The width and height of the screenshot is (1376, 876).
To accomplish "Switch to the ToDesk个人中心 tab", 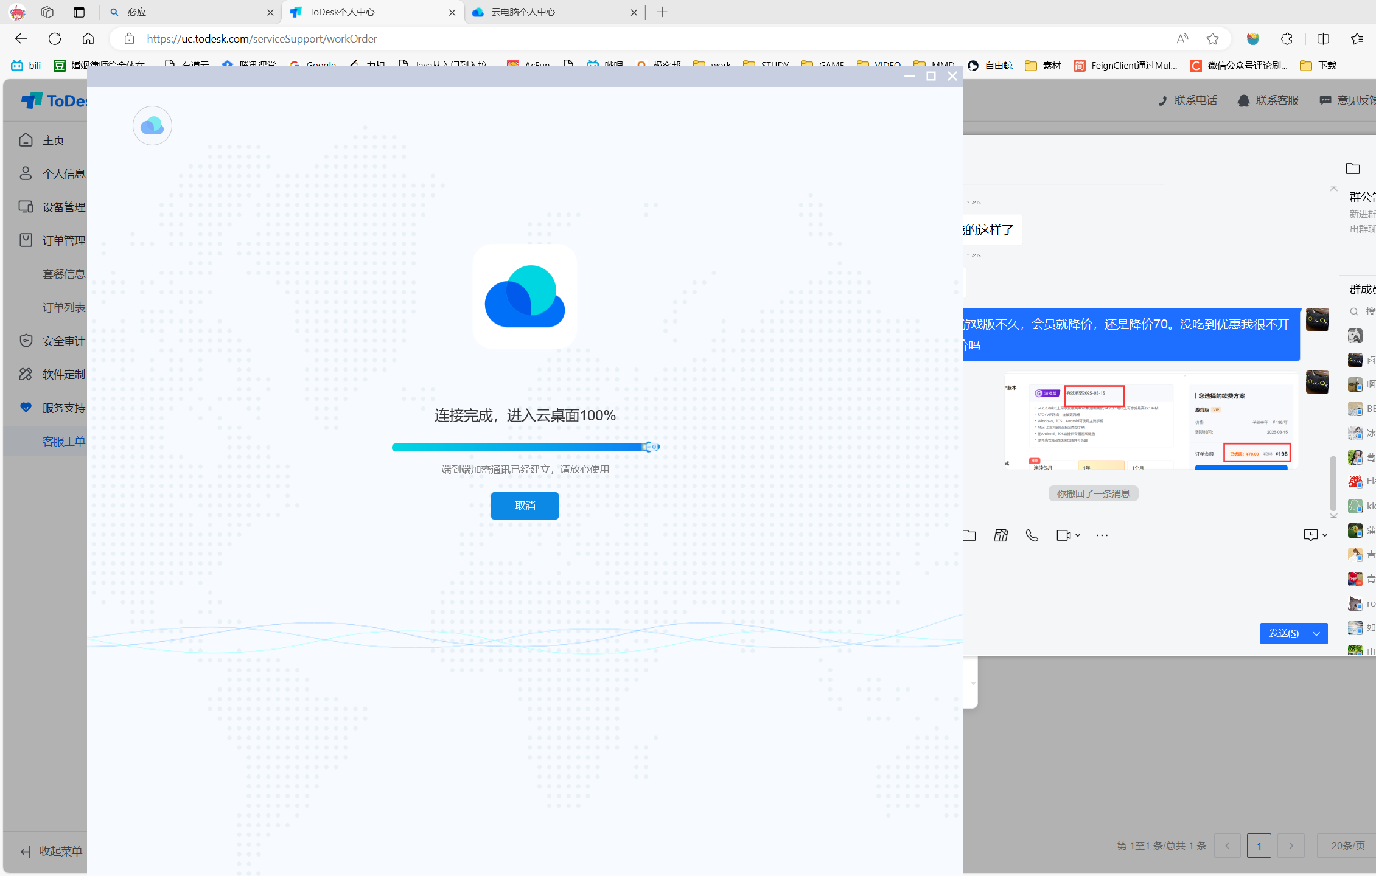I will (373, 12).
